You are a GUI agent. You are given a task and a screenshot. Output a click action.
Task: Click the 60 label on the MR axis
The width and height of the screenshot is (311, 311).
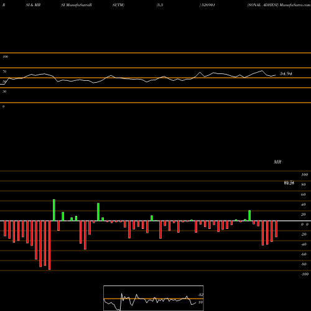click(x=304, y=195)
